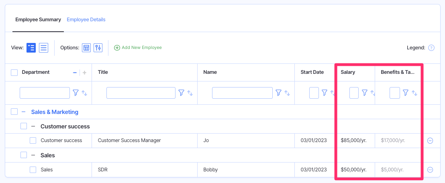Switch to flat list view icon
The width and height of the screenshot is (445, 183).
[44, 48]
